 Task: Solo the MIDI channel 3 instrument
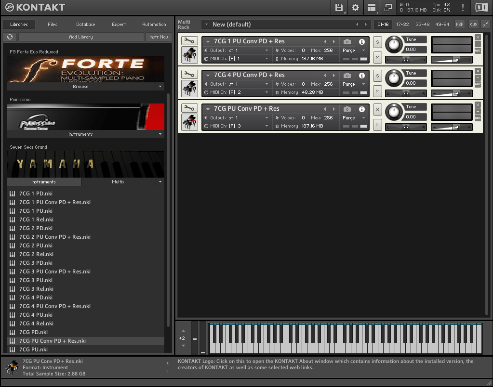coord(378,109)
